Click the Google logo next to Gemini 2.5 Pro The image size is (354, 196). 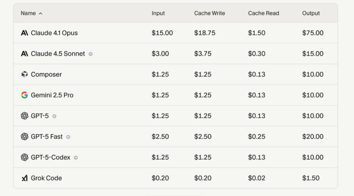click(x=24, y=95)
